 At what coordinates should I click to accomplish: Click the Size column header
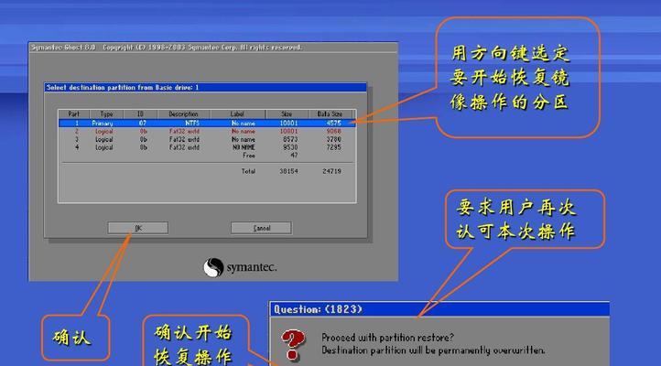287,114
